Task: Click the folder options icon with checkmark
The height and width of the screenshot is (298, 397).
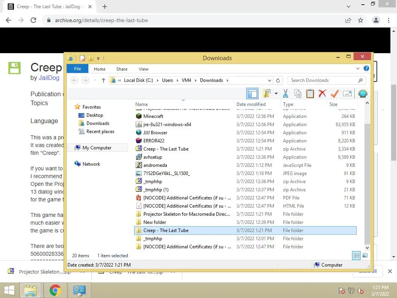Action: pyautogui.click(x=267, y=94)
